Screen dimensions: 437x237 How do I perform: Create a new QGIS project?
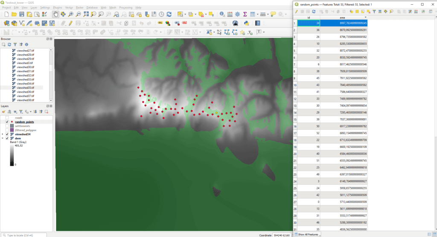coord(6,14)
